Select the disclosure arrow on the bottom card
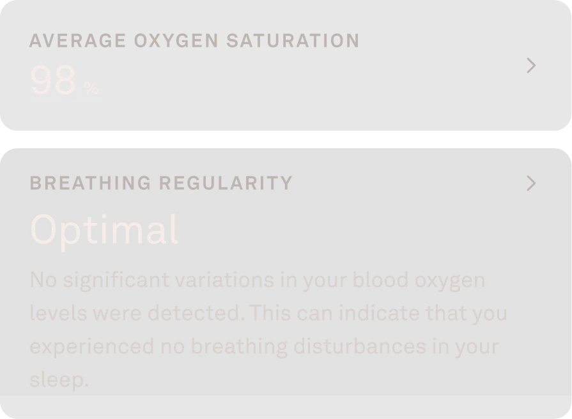 (531, 183)
